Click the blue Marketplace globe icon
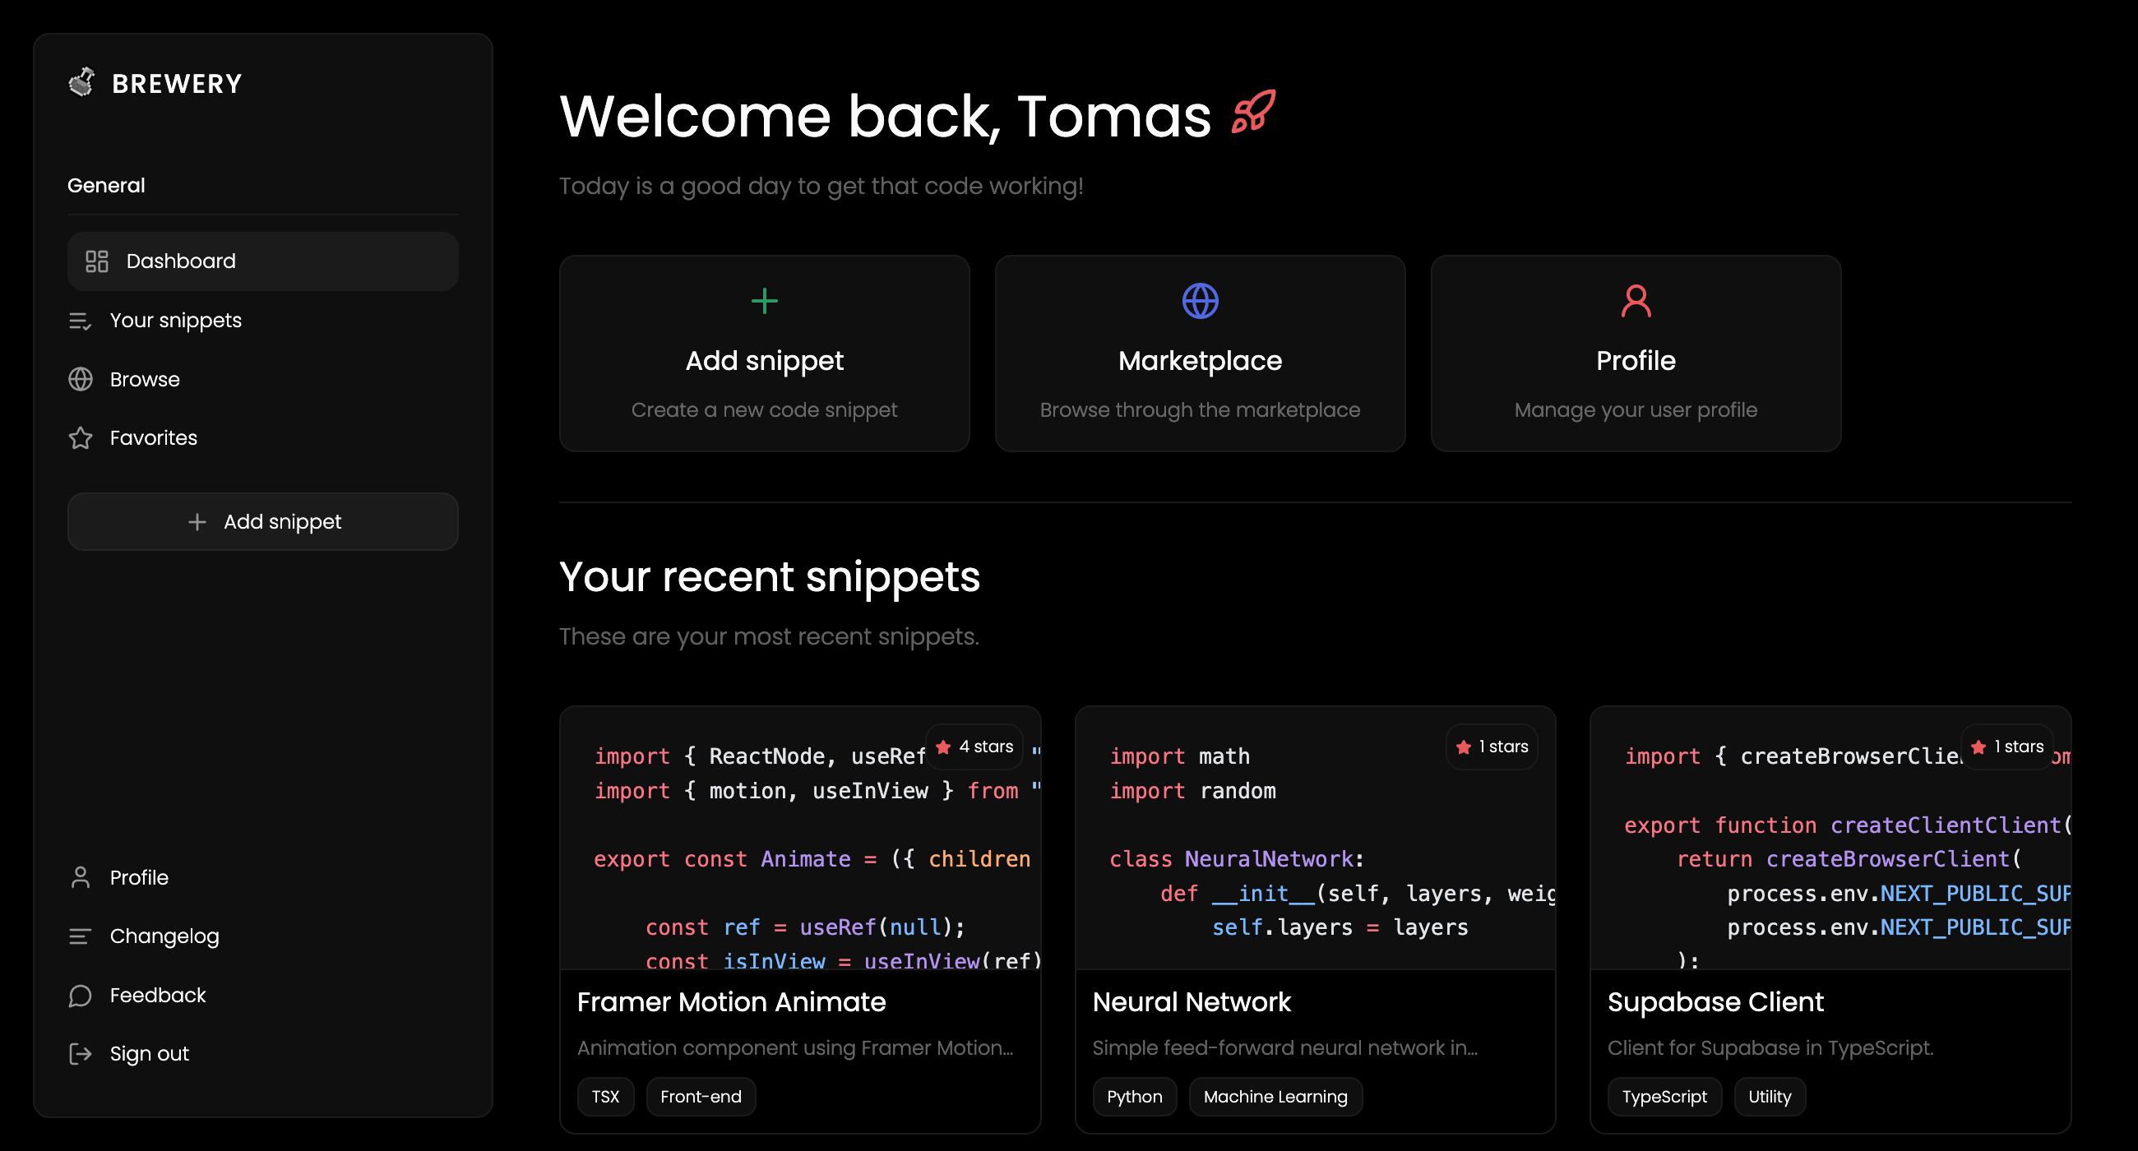Viewport: 2138px width, 1151px height. point(1199,300)
